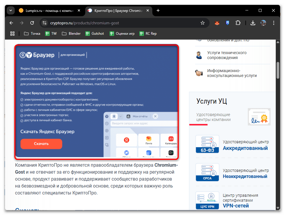Go forward to the next page

(22, 23)
